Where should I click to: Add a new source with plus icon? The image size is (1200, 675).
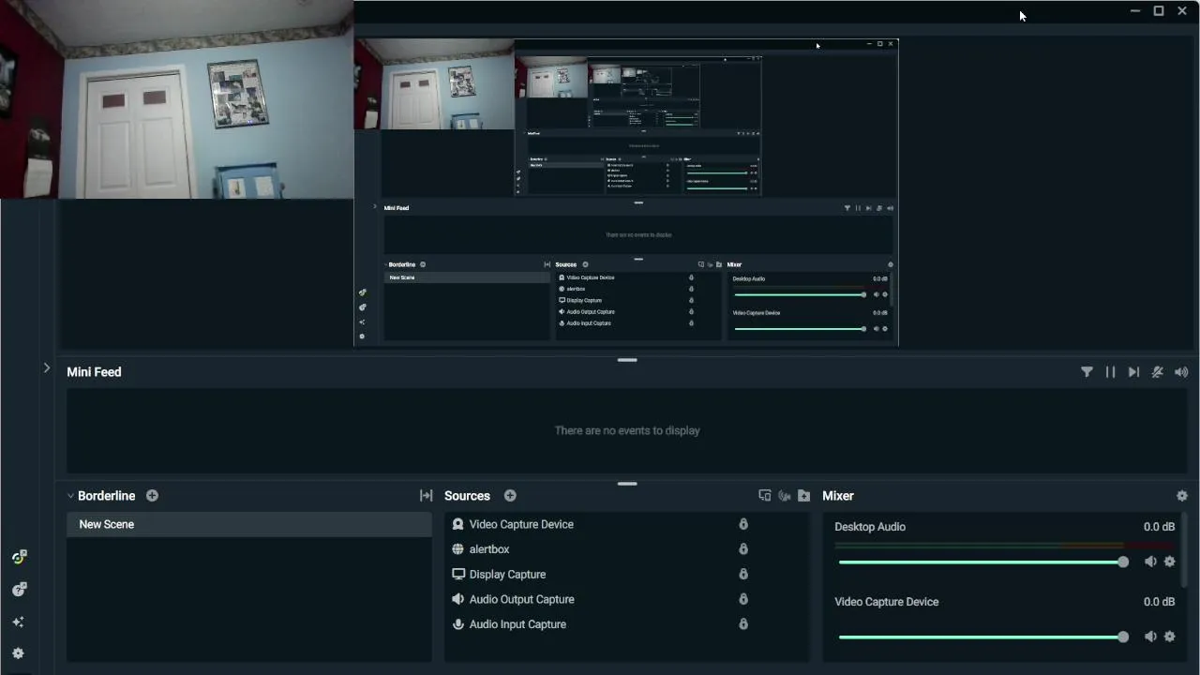click(x=510, y=496)
